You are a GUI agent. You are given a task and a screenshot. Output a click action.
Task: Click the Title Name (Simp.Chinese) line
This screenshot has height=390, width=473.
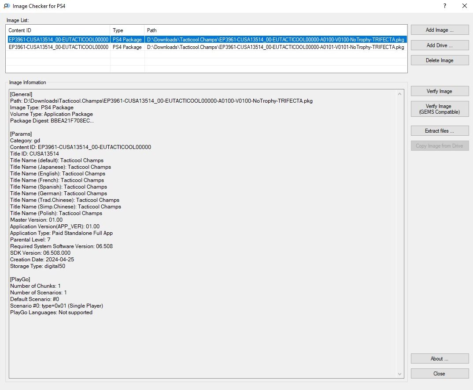pos(66,207)
